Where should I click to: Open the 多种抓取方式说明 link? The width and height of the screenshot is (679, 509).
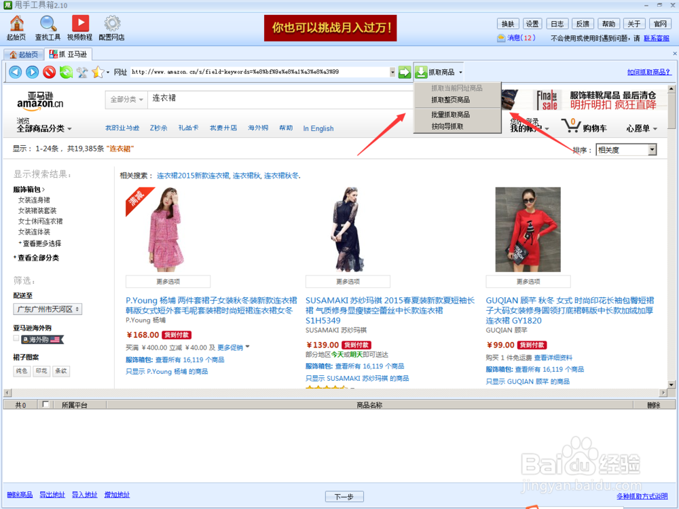pyautogui.click(x=642, y=496)
